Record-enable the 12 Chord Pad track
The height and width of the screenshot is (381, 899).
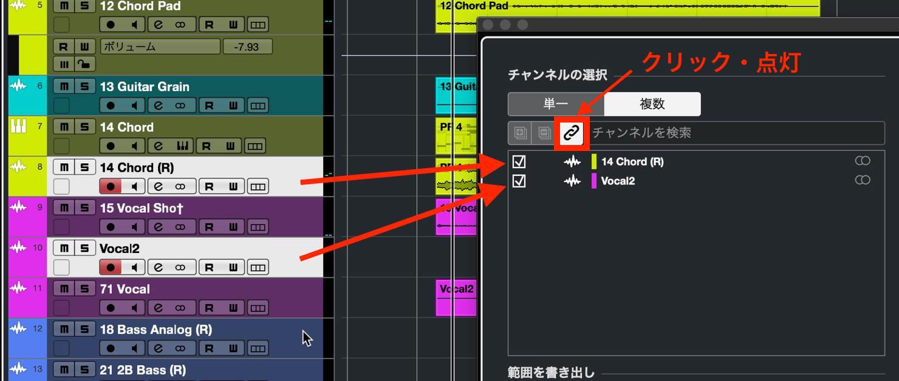(x=111, y=25)
